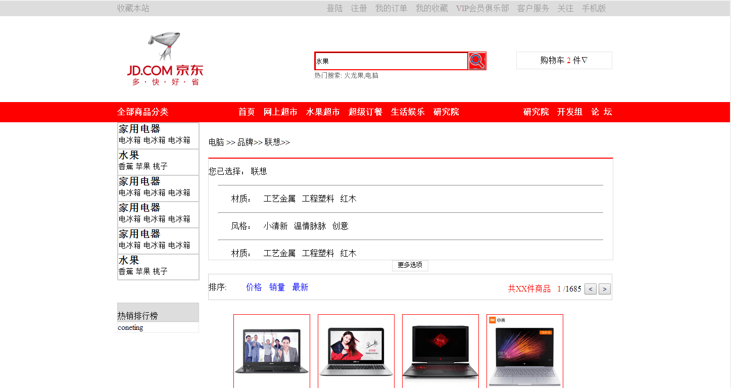The image size is (731, 388).
Task: Click 关注 in the top bar
Action: click(x=565, y=8)
